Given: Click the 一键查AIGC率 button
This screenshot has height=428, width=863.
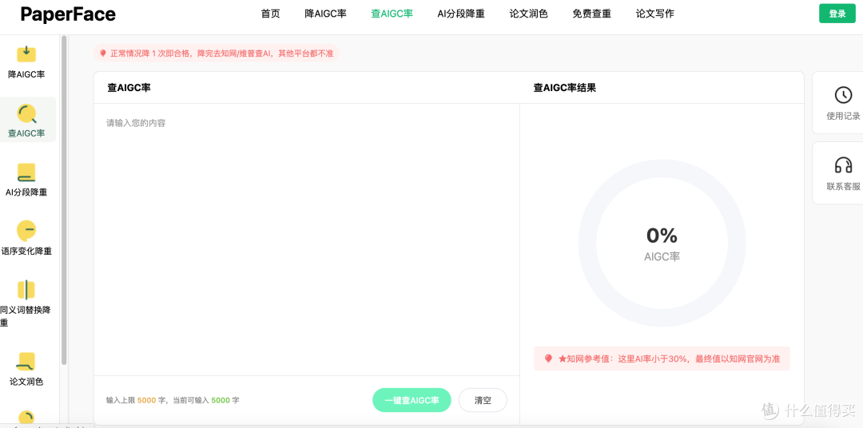Looking at the screenshot, I should point(412,400).
